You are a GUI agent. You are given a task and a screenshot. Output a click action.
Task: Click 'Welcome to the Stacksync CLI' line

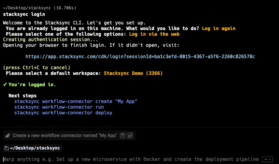[74, 23]
